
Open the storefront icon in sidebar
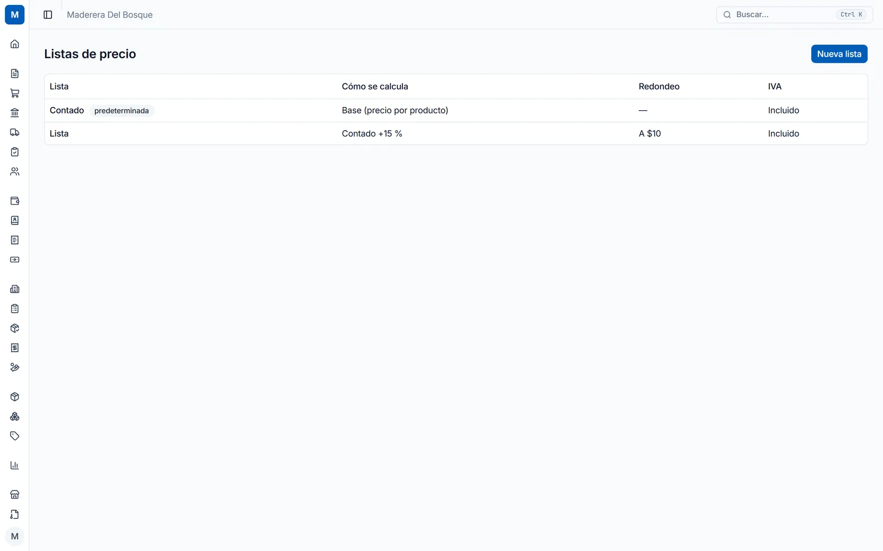pos(15,494)
